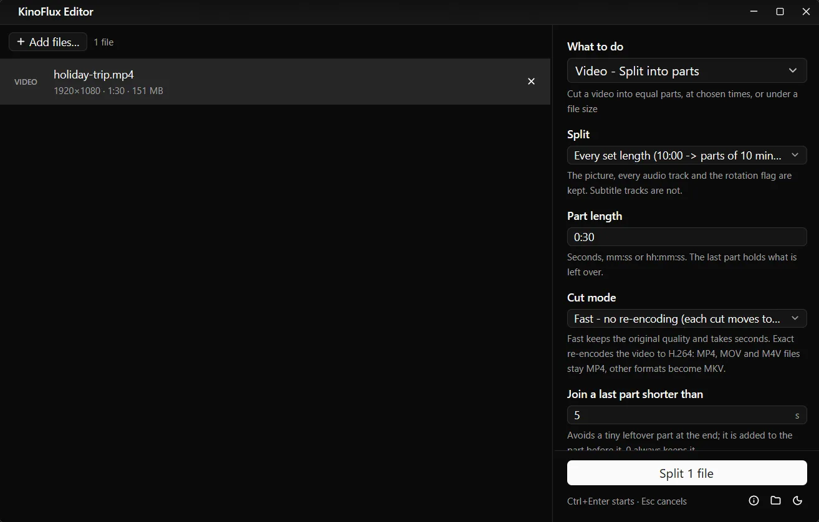Viewport: 819px width, 522px height.
Task: Start with the 'Split 1 file' button
Action: (687, 473)
